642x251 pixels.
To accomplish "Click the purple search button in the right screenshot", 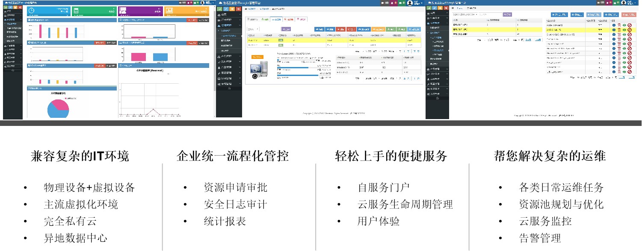I will point(507,15).
